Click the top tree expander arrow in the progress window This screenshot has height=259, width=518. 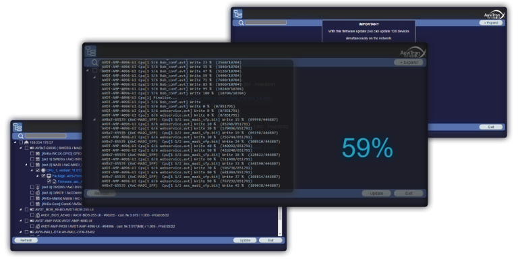(x=88, y=70)
